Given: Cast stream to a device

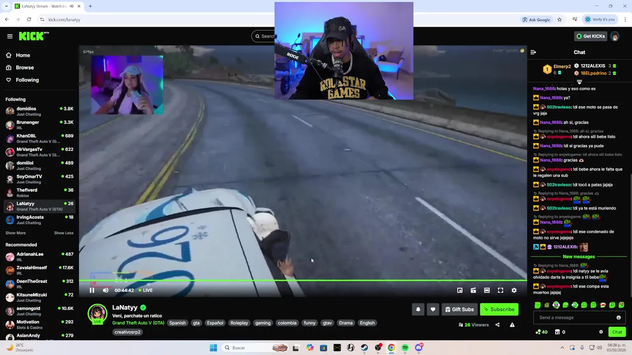Looking at the screenshot, I should click(x=473, y=290).
